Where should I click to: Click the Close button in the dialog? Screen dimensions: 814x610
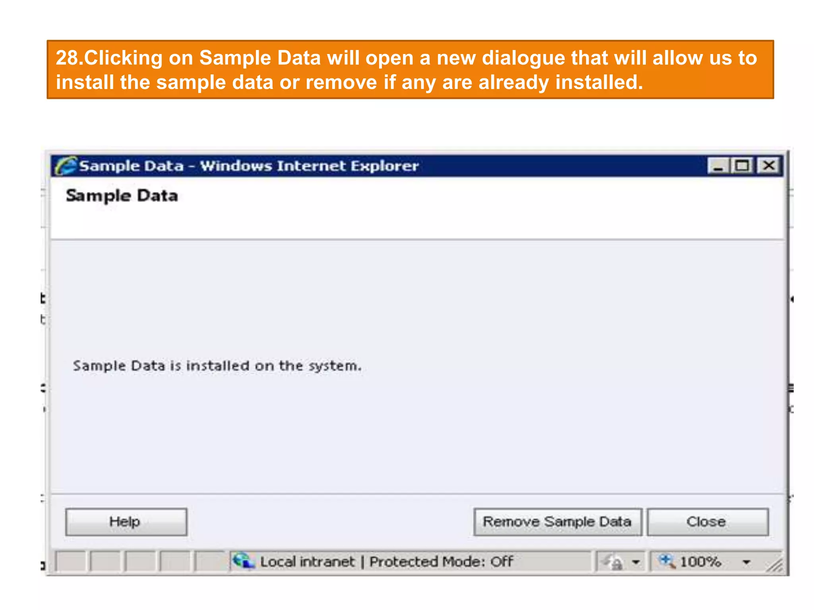click(x=707, y=522)
